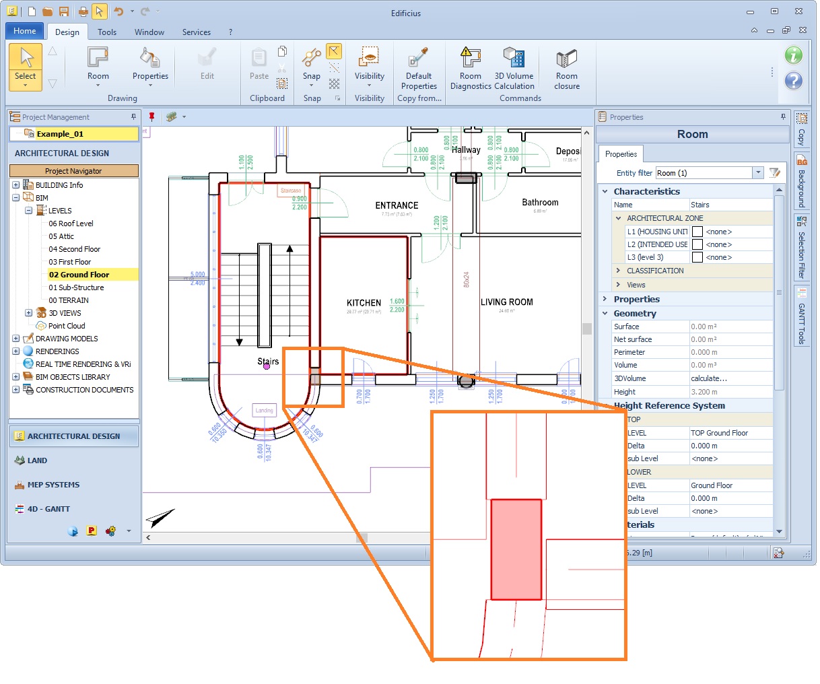
Task: Click the Snap tool icon
Action: coord(311,58)
